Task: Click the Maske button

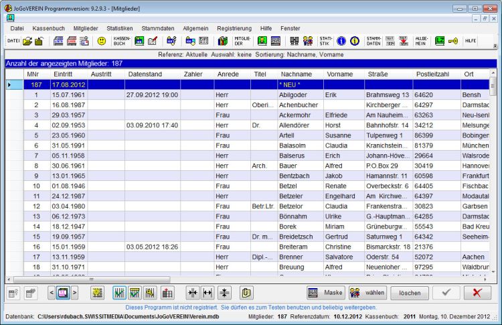Action: pos(326,293)
